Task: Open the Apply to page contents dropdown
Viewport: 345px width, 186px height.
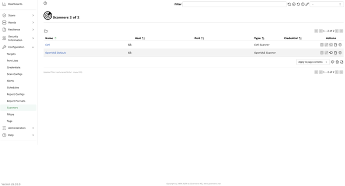Action: tap(313, 62)
